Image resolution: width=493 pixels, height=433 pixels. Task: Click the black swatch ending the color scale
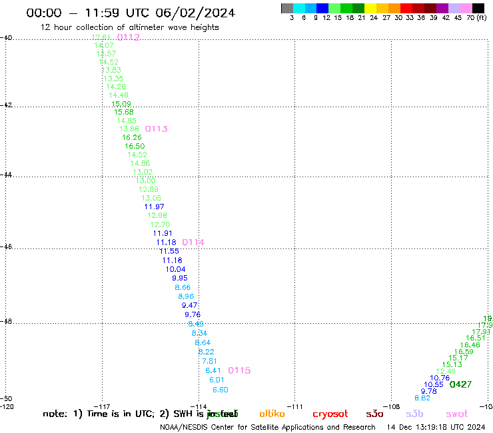click(478, 8)
